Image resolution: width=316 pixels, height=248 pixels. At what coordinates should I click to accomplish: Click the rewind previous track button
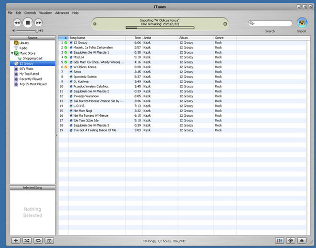(17, 23)
